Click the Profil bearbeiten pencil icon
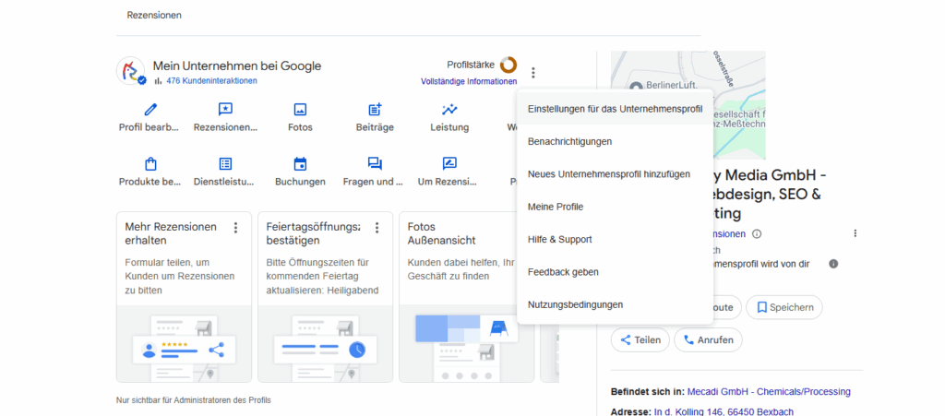This screenshot has height=416, width=945. point(150,110)
